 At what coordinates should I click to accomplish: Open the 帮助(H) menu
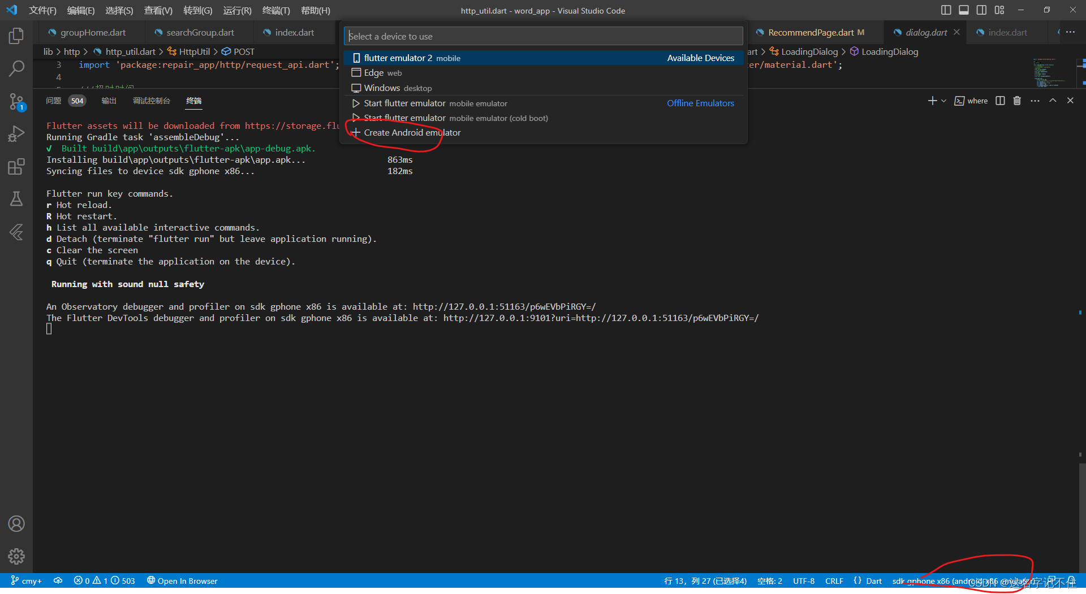(316, 10)
